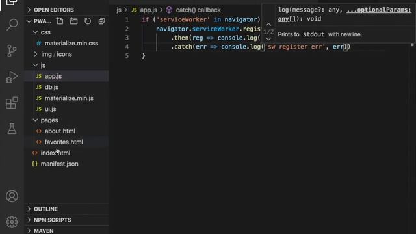Refresh the explorer file tree

pyautogui.click(x=88, y=21)
